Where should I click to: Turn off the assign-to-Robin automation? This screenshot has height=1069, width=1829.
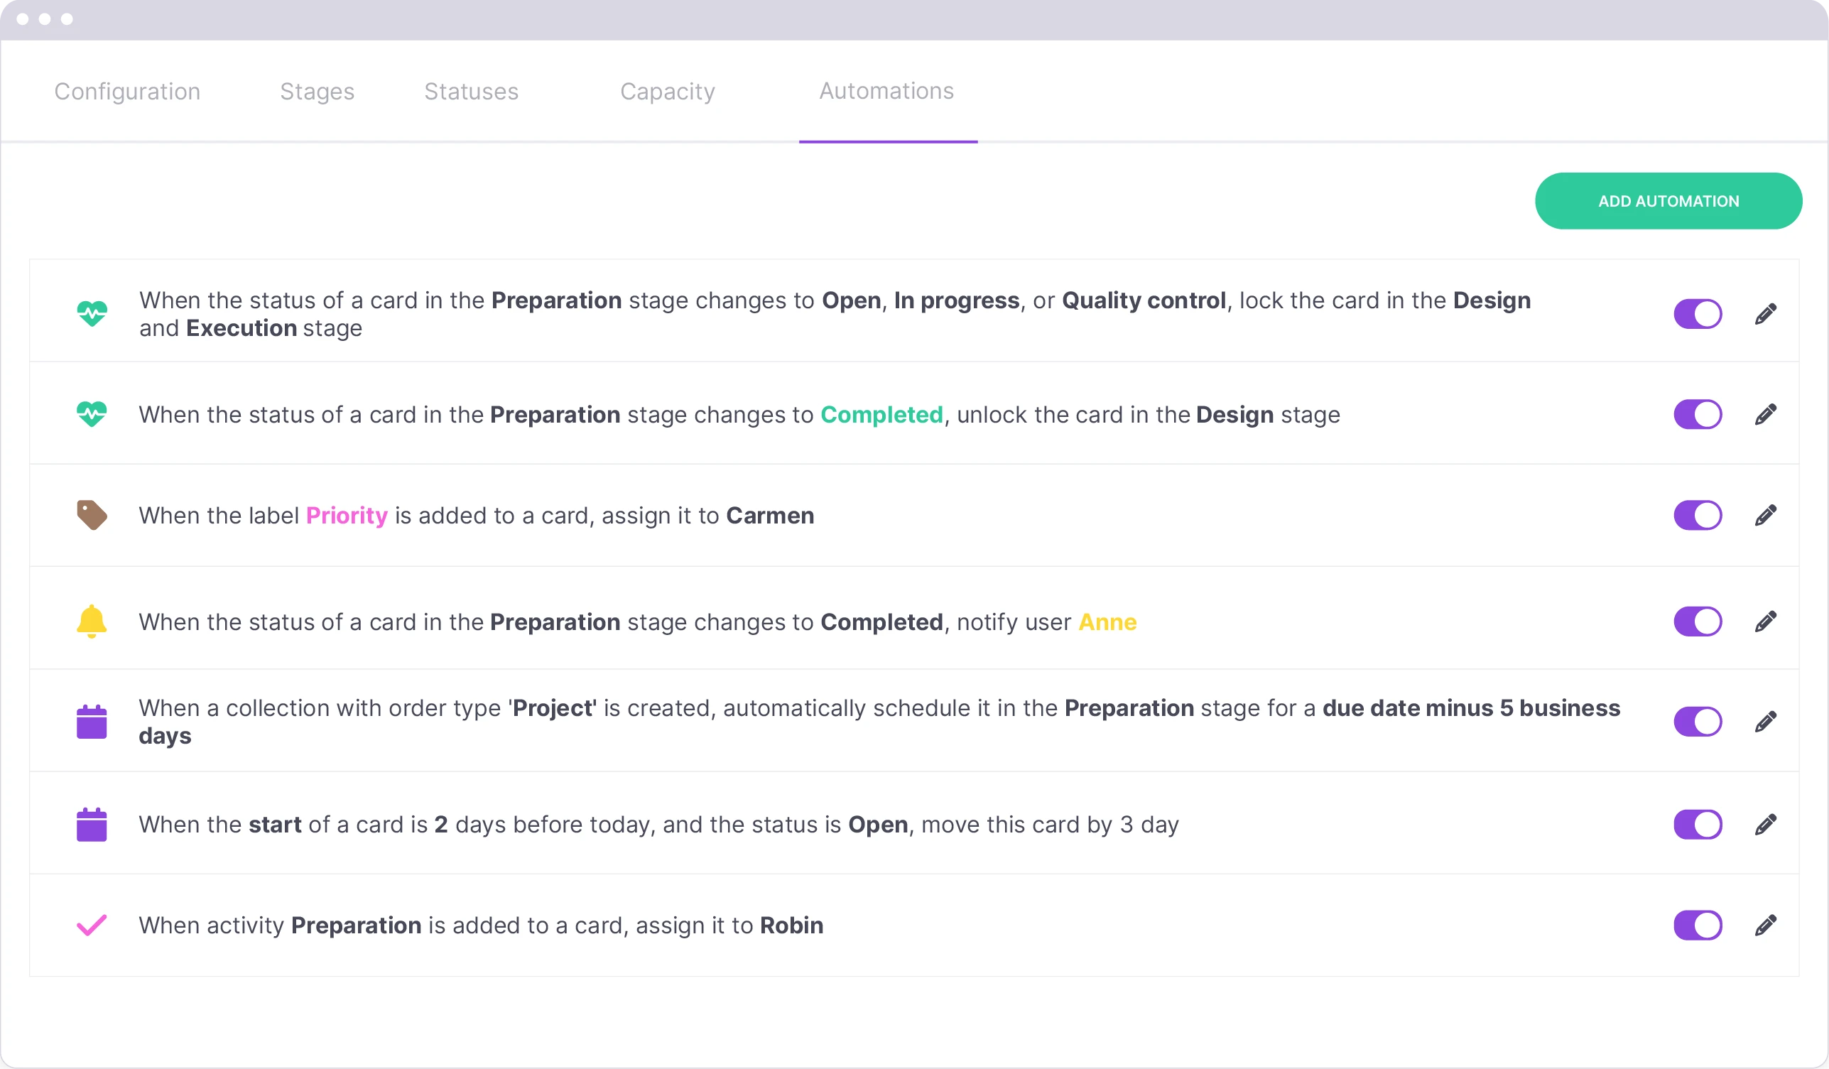point(1698,925)
